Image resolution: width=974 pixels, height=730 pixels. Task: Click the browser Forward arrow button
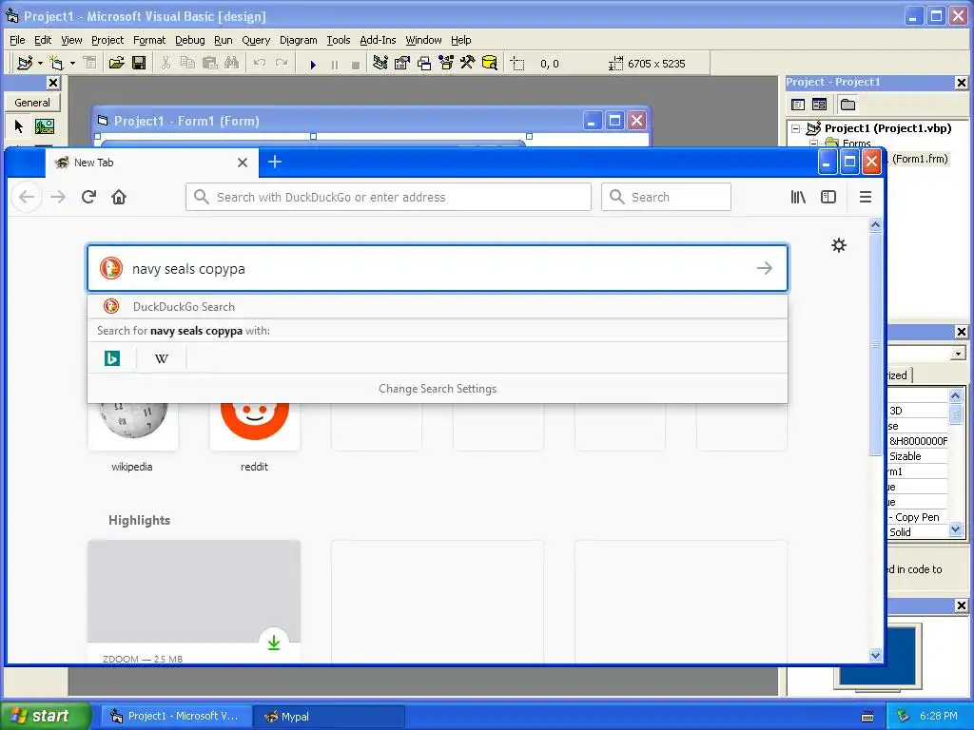click(x=58, y=198)
